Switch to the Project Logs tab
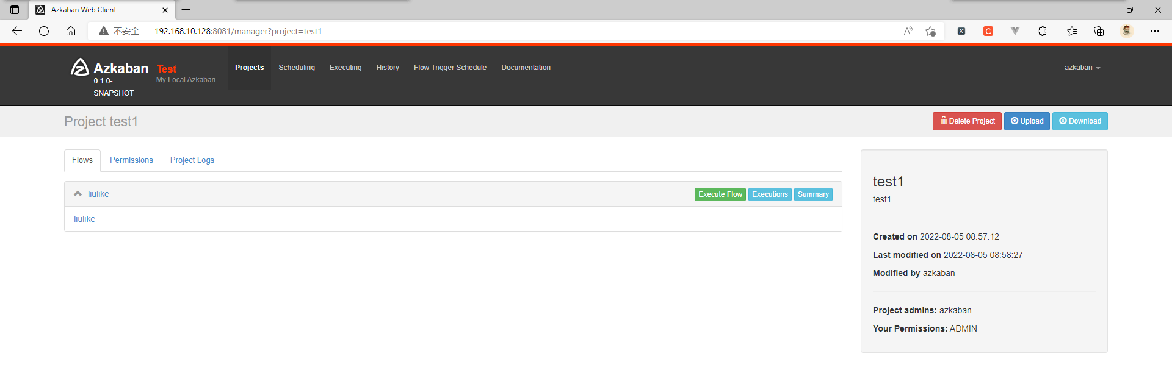This screenshot has height=387, width=1172. point(192,160)
